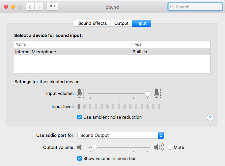Click the forward navigation arrow

[39, 7]
